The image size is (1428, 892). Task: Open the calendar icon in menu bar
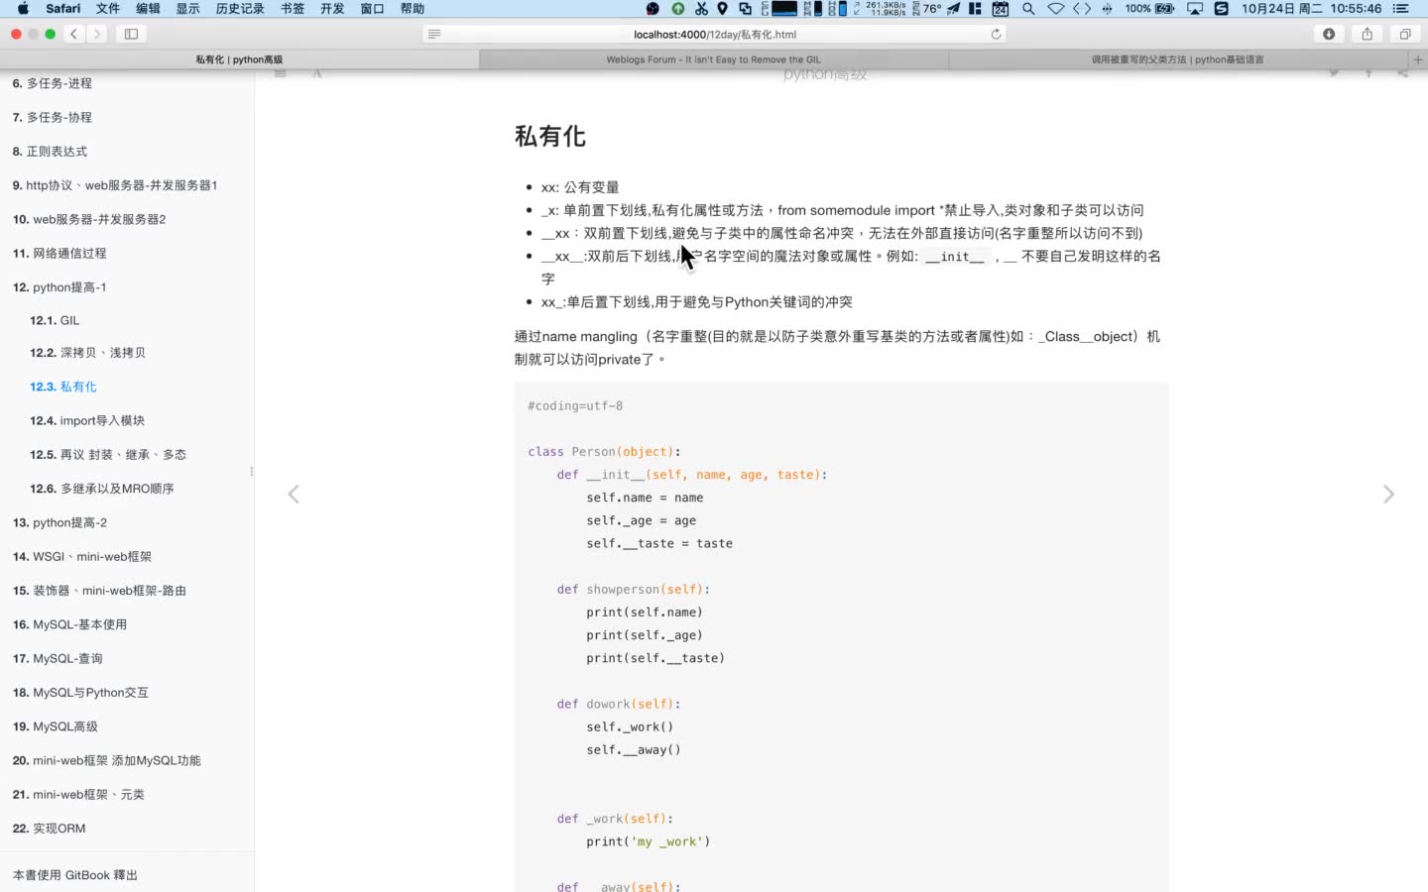tap(1001, 8)
